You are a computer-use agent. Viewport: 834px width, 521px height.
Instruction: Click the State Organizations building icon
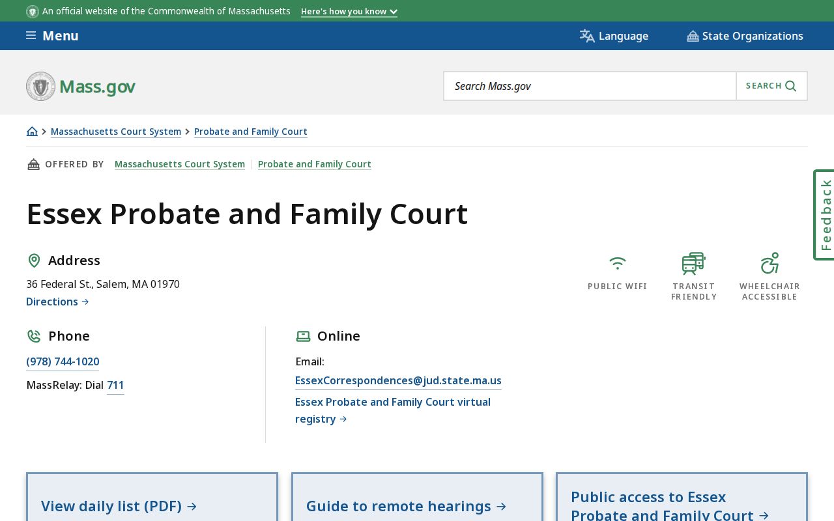(x=693, y=36)
